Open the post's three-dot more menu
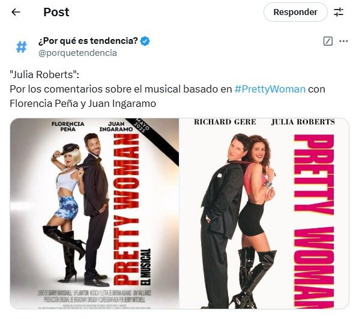Viewport: 359px width, 319px height. pyautogui.click(x=343, y=41)
